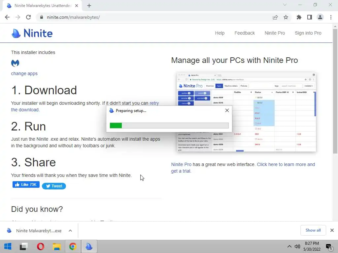Close the downloads bar
The height and width of the screenshot is (253, 338).
point(332,230)
